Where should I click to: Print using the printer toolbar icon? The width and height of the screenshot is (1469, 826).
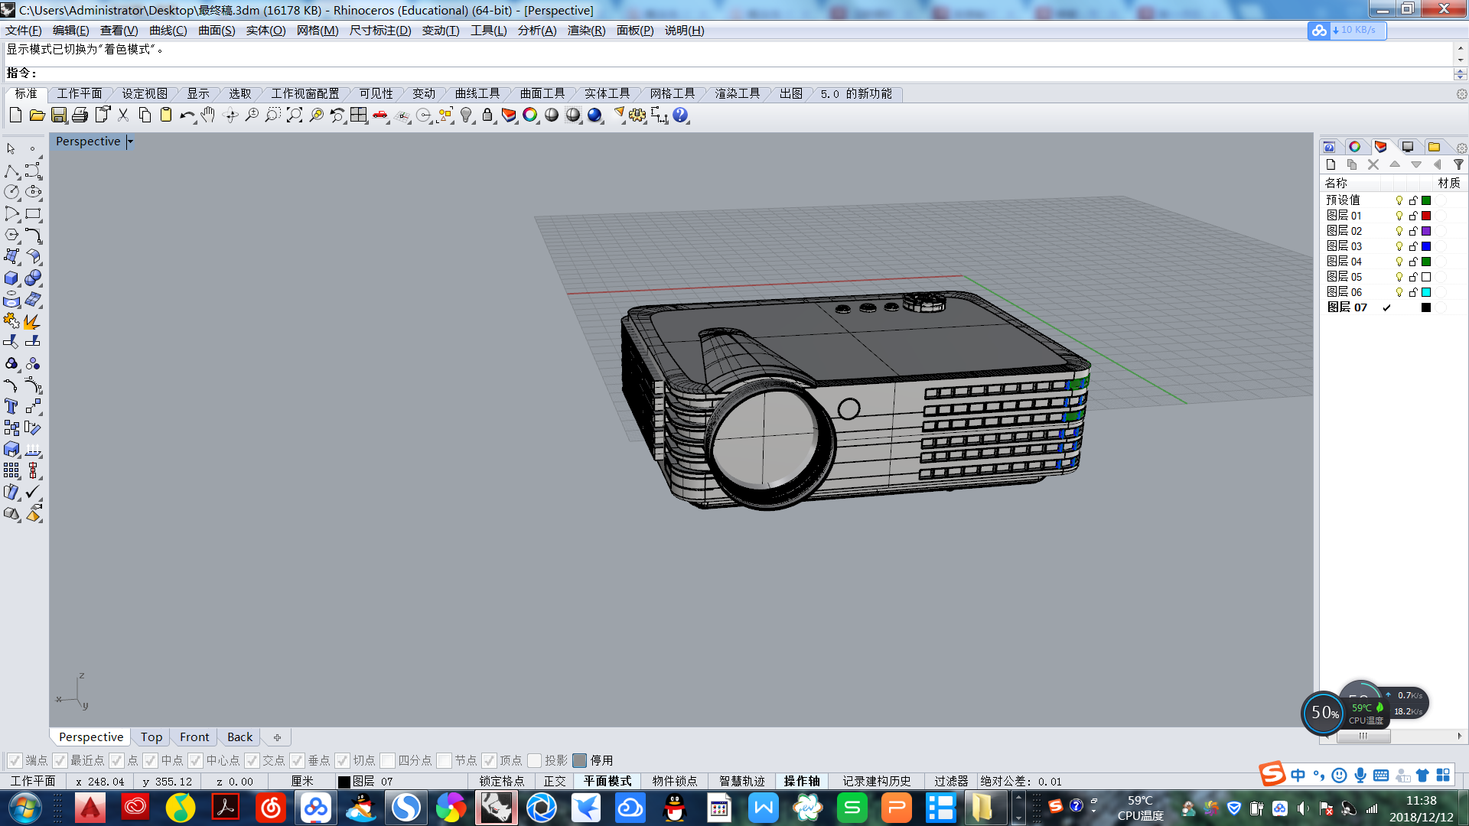point(80,115)
